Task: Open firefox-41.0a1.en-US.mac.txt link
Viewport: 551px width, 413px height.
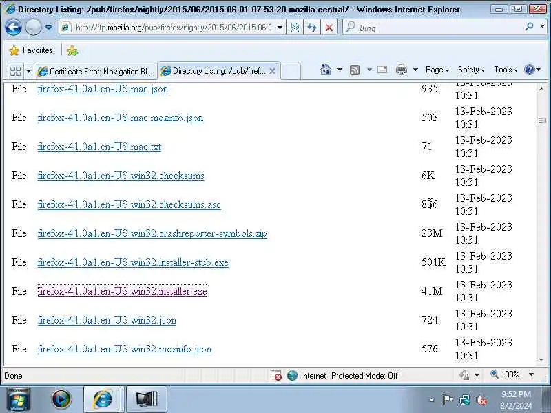Action: click(x=99, y=147)
